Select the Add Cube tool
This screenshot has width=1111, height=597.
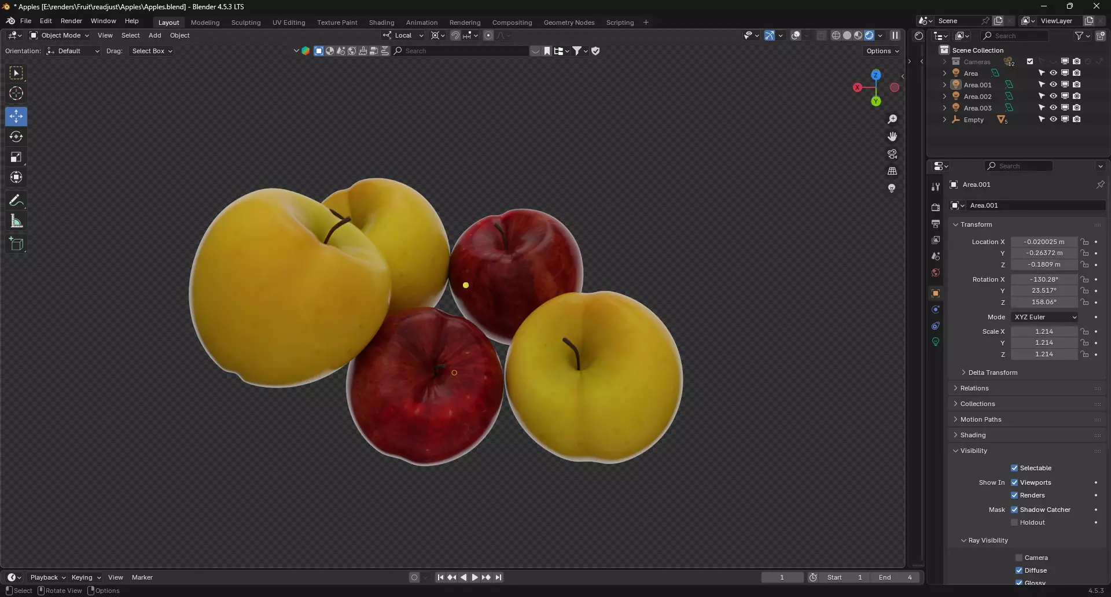(16, 244)
